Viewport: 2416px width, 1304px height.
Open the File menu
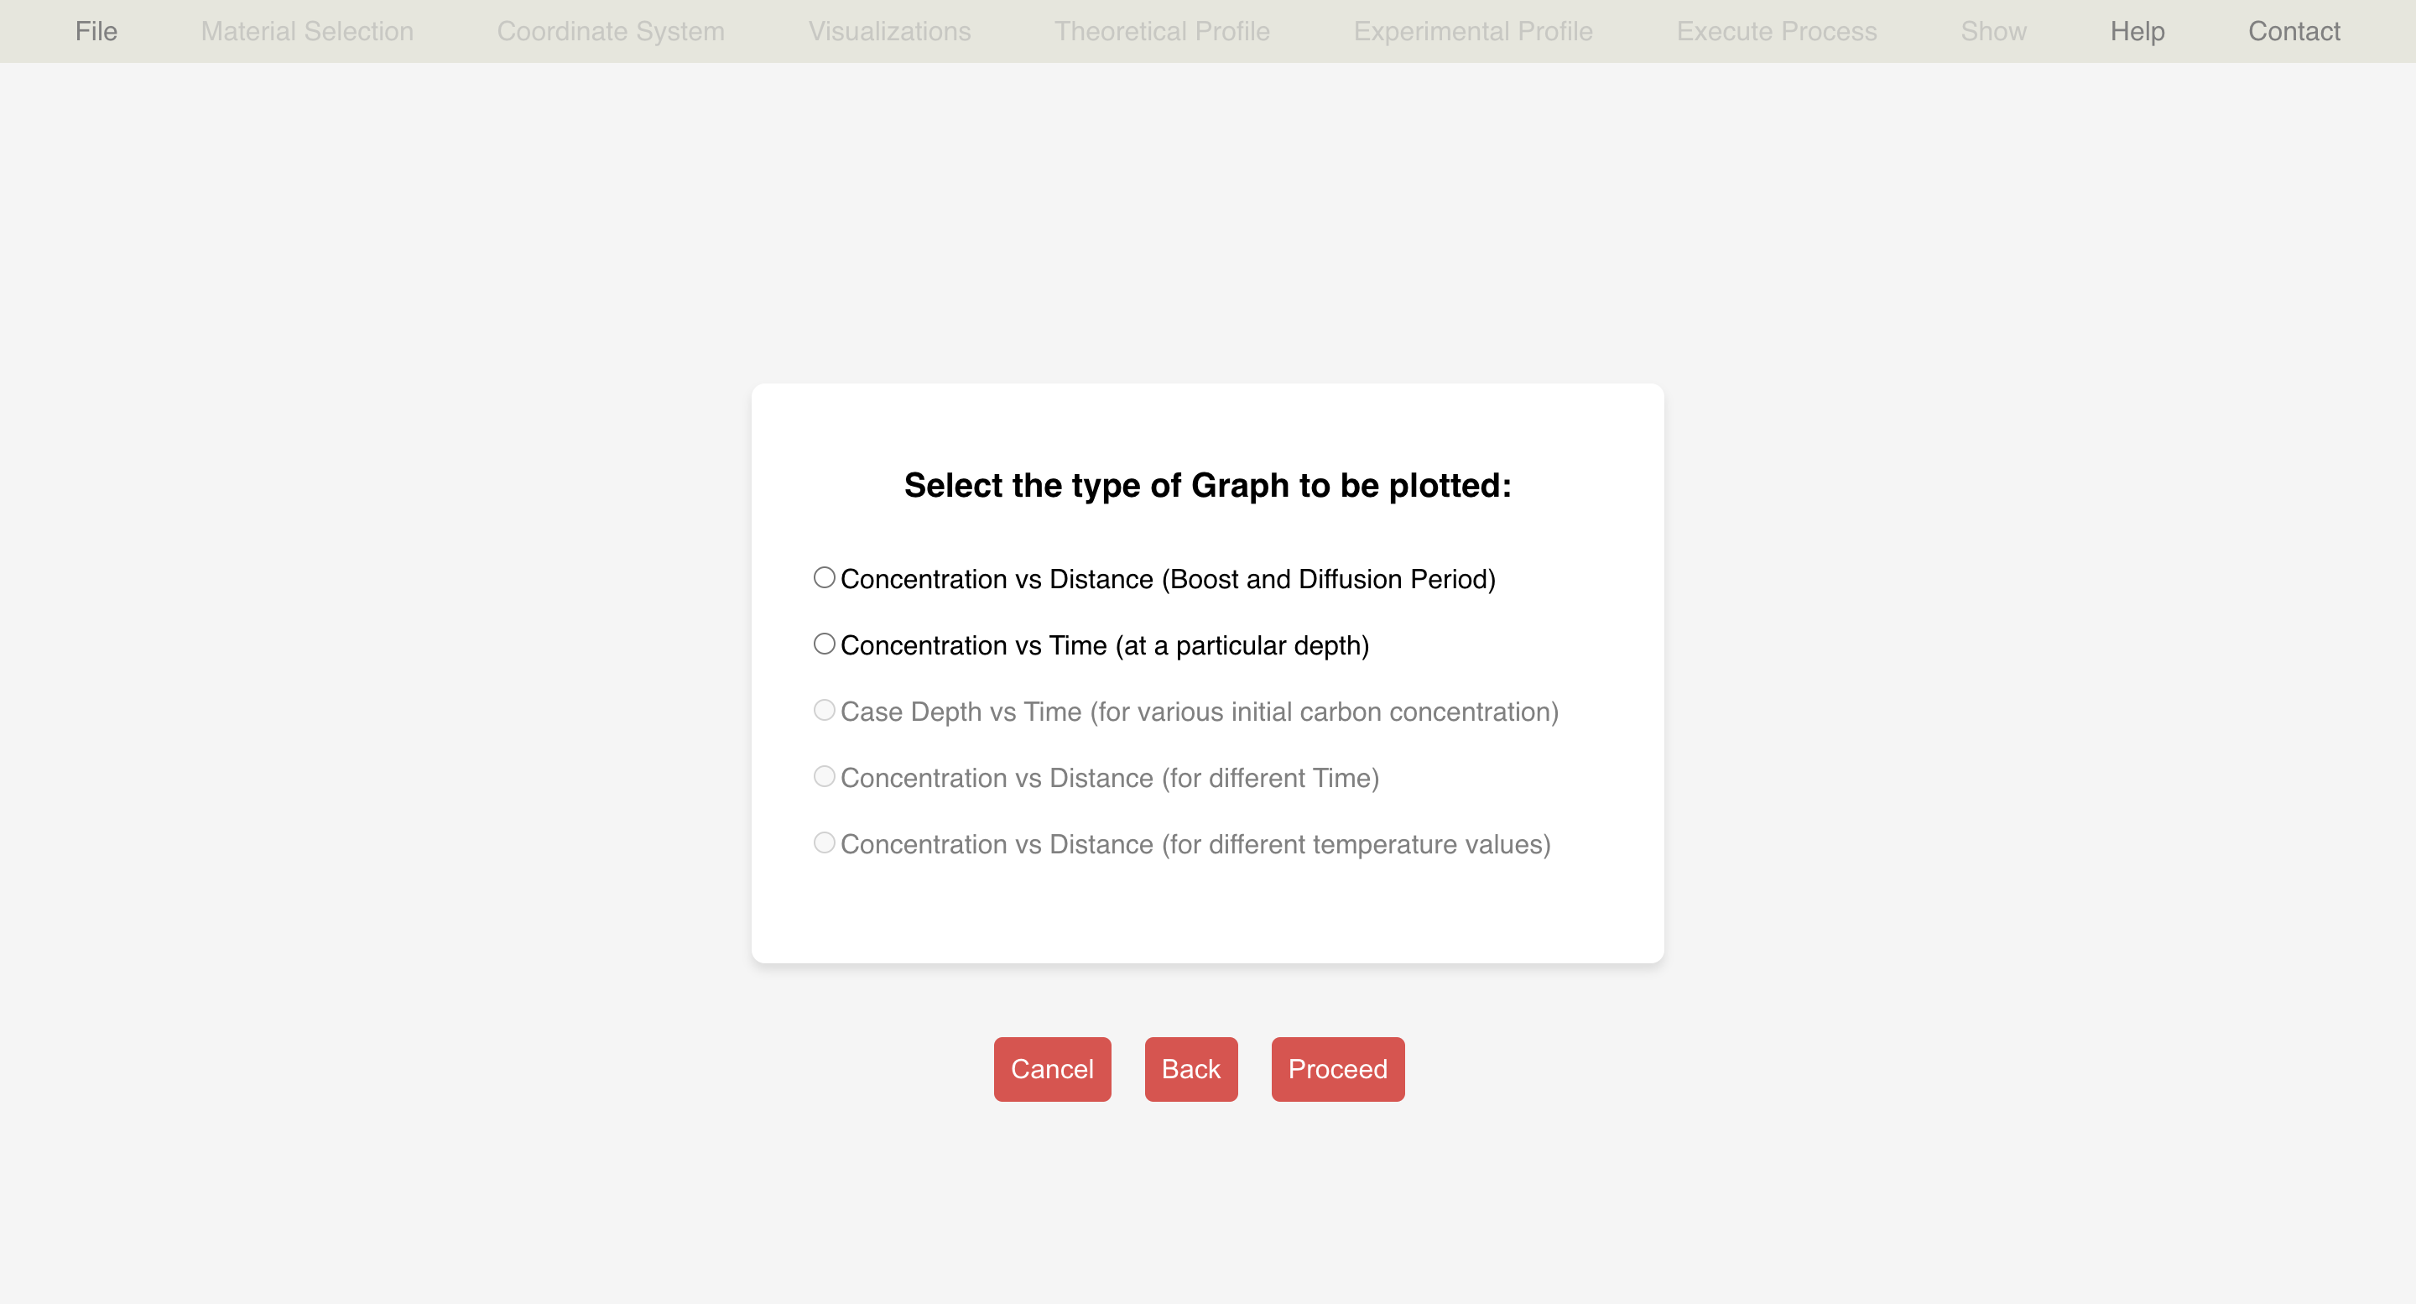(x=96, y=31)
